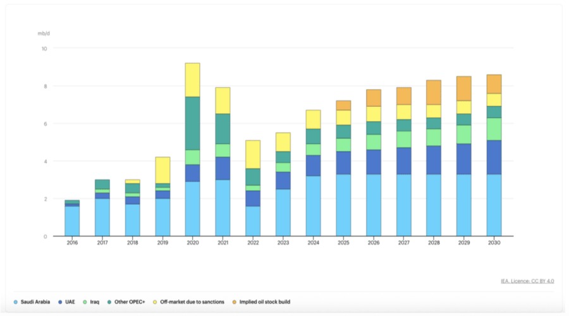Click the 2024 x-axis year label

[x=313, y=243]
